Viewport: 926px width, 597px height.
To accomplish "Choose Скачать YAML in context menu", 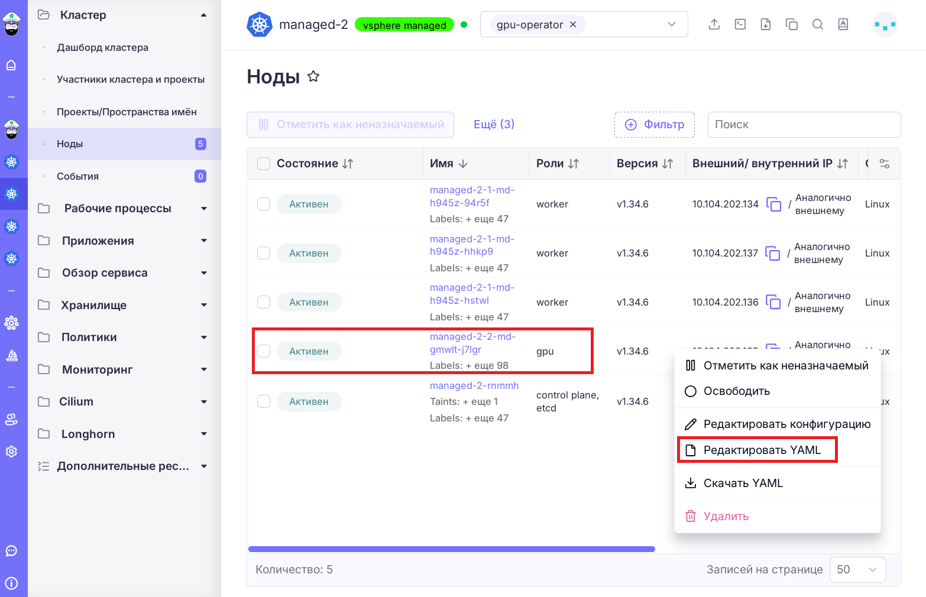I will tap(778, 483).
